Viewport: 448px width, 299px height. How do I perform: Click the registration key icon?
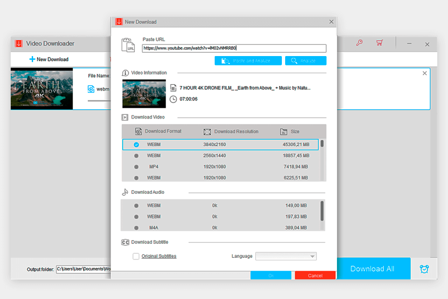click(x=359, y=43)
